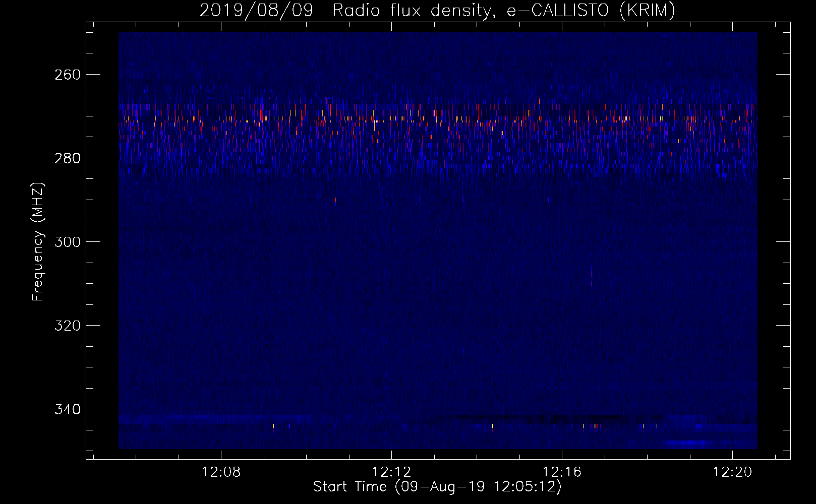Click the 300 frequency tick label

(67, 242)
